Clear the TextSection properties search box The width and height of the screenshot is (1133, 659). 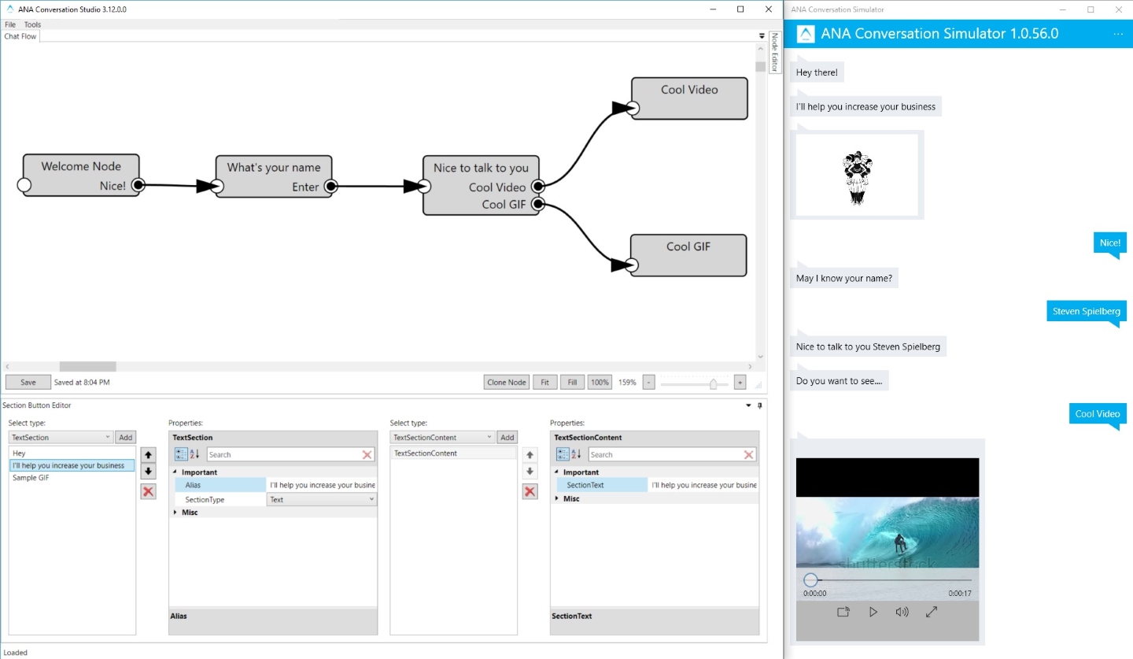tap(367, 454)
